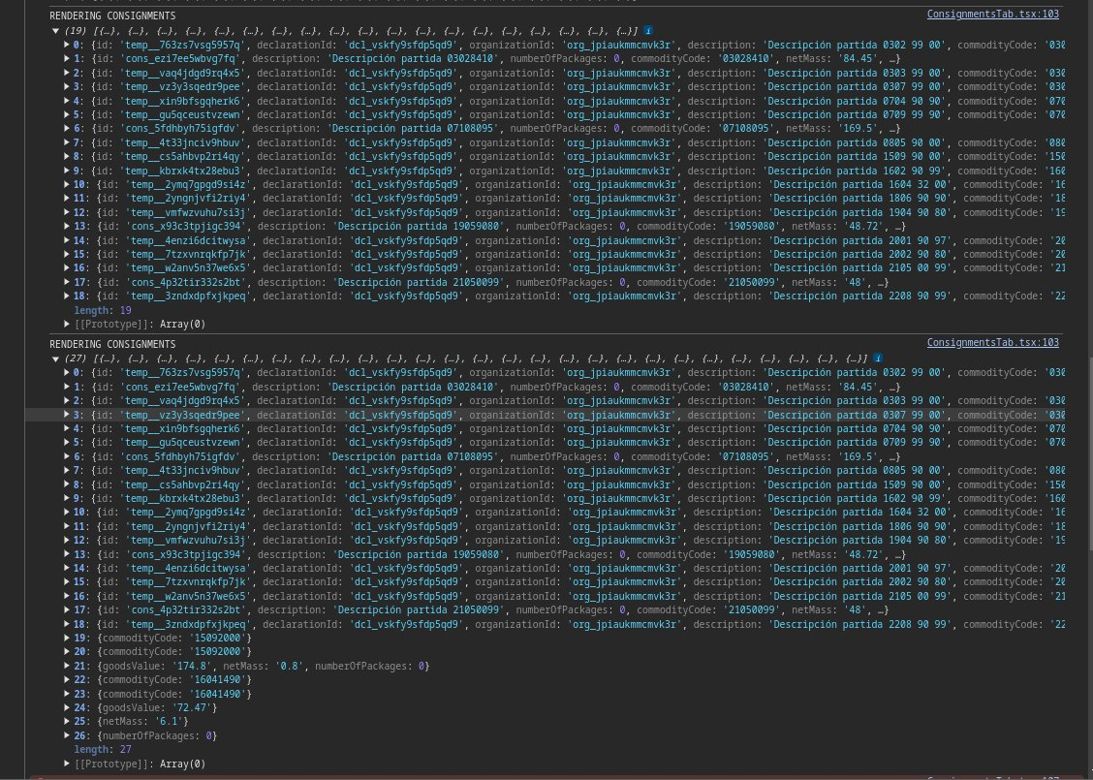This screenshot has height=780, width=1093.
Task: Expand entry 6 arrow in the 27-item array
Action: pos(67,456)
